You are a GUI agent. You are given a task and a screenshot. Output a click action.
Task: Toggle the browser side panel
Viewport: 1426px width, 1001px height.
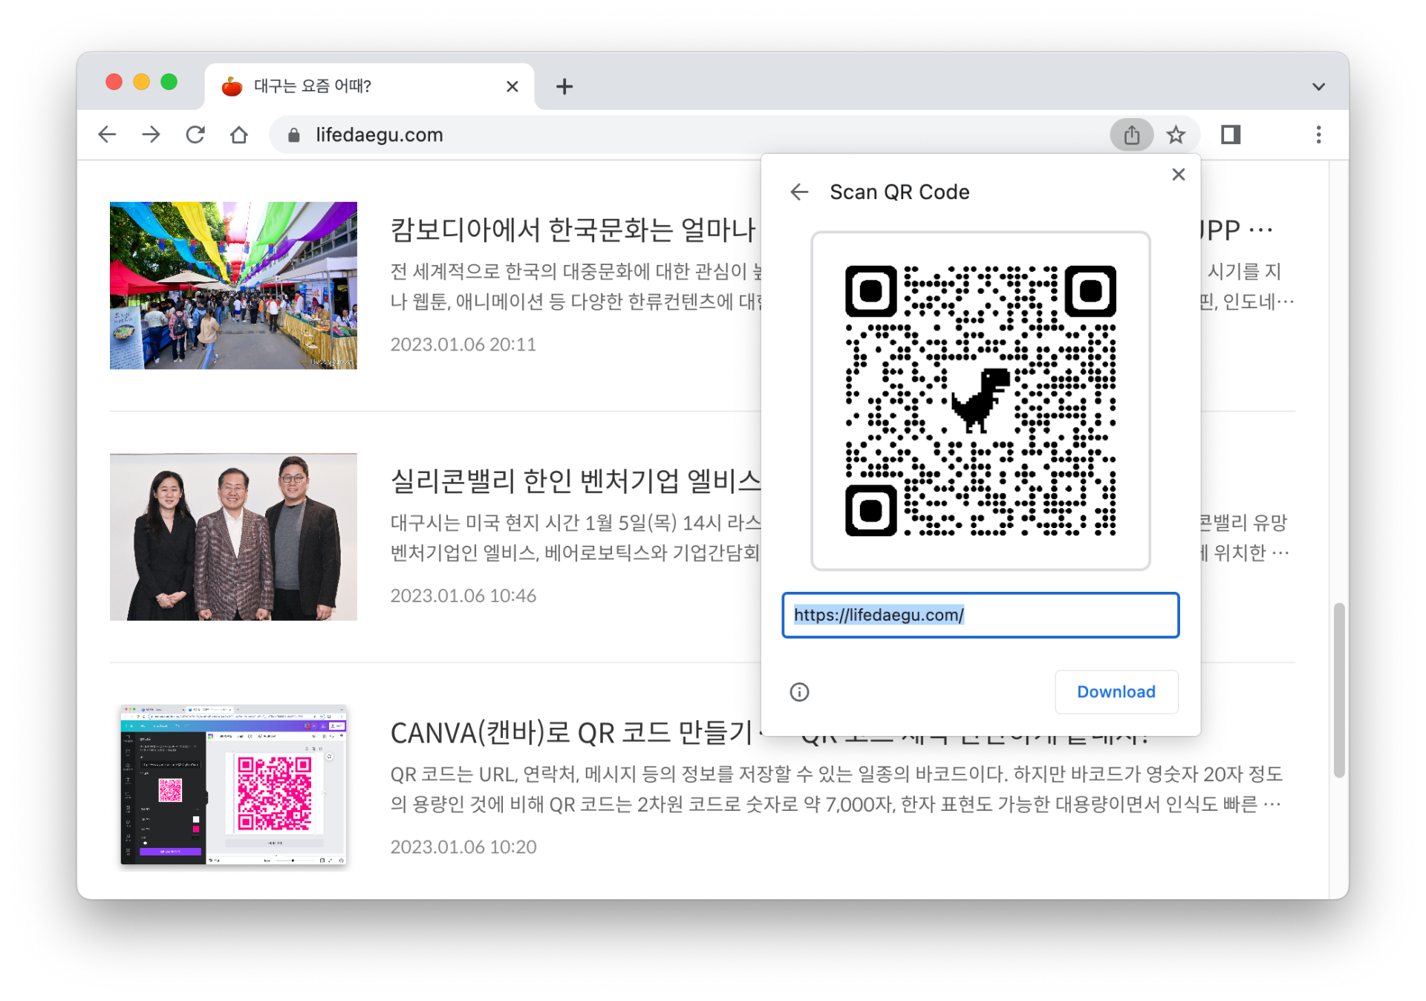[1231, 134]
